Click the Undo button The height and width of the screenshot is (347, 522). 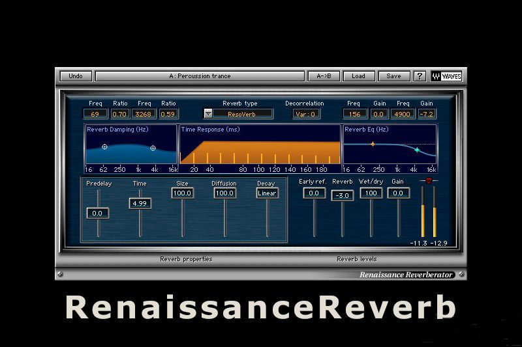pyautogui.click(x=76, y=76)
